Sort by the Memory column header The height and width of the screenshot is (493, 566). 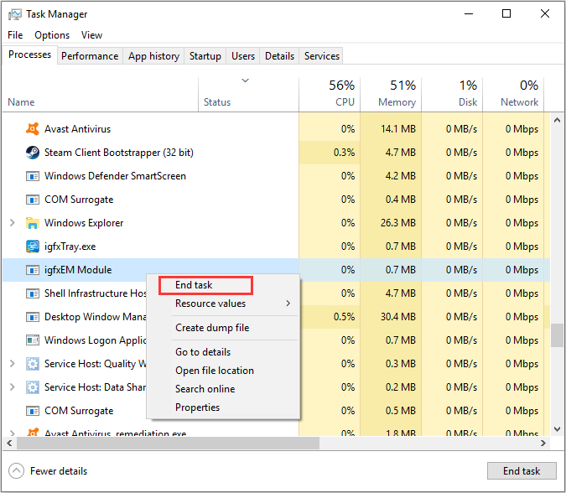coord(391,95)
